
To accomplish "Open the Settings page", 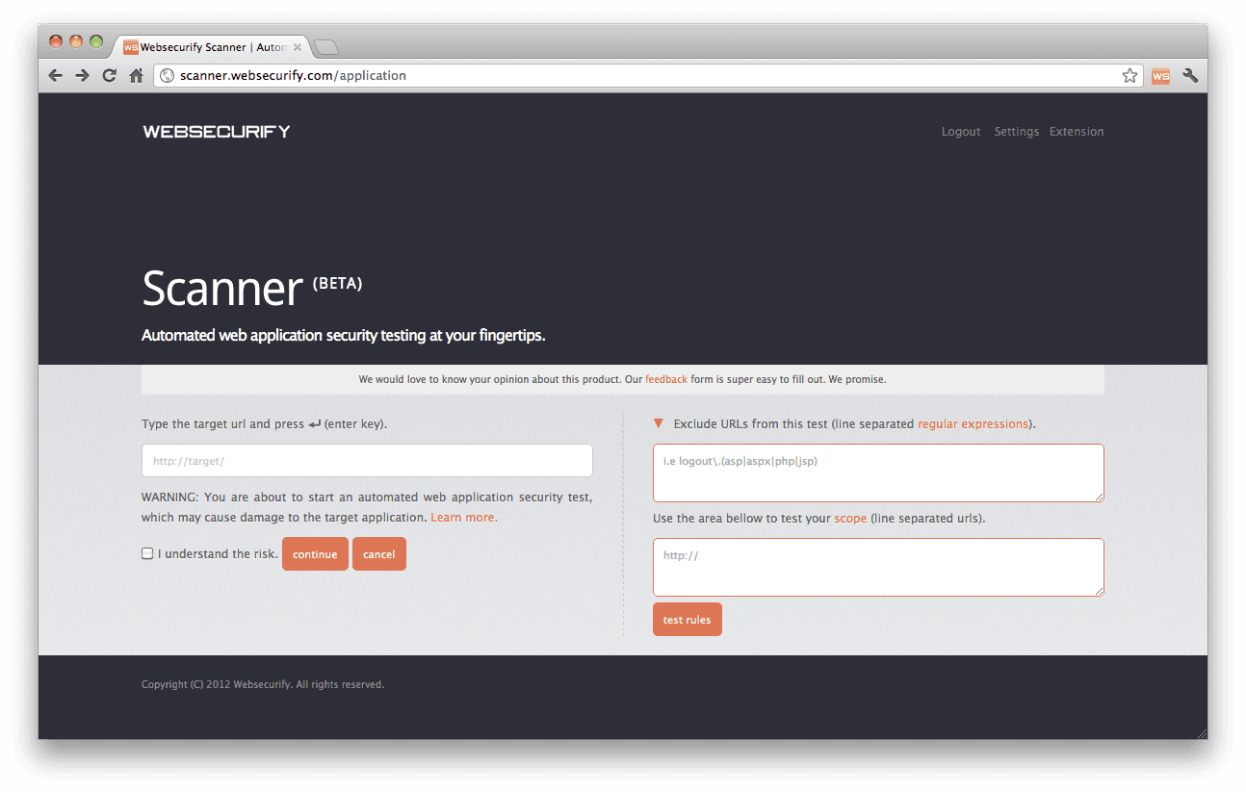I will tap(1017, 132).
